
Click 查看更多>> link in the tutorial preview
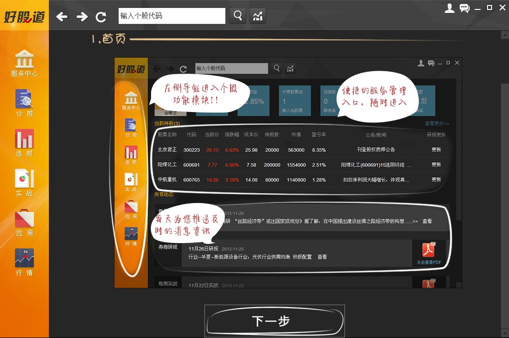437,123
